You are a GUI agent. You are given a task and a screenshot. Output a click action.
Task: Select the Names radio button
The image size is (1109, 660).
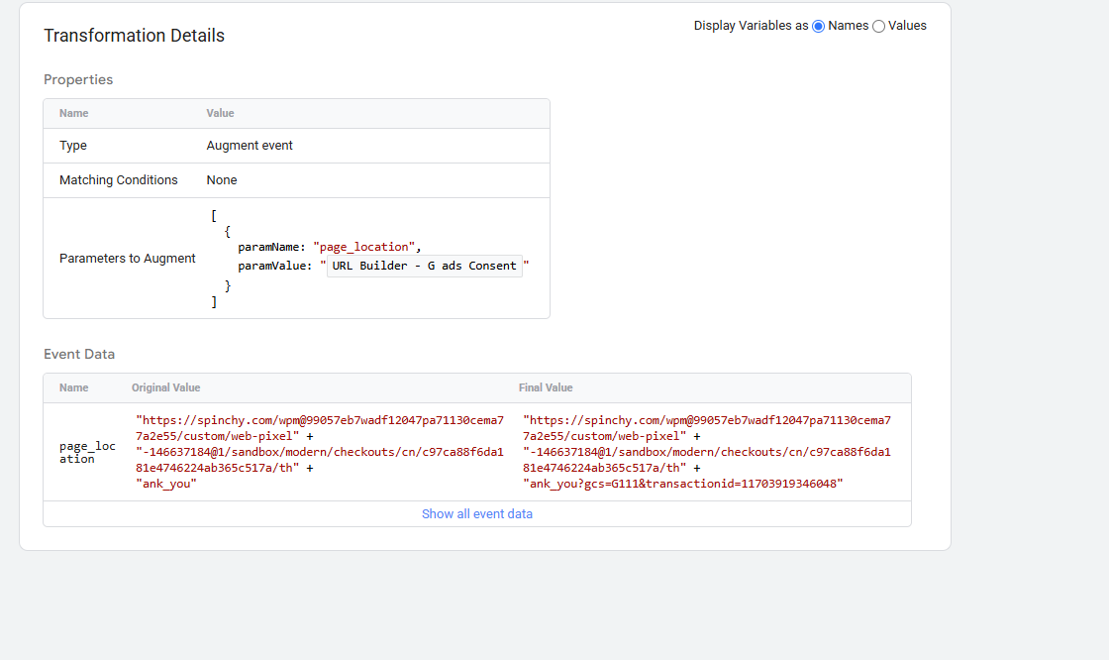818,26
